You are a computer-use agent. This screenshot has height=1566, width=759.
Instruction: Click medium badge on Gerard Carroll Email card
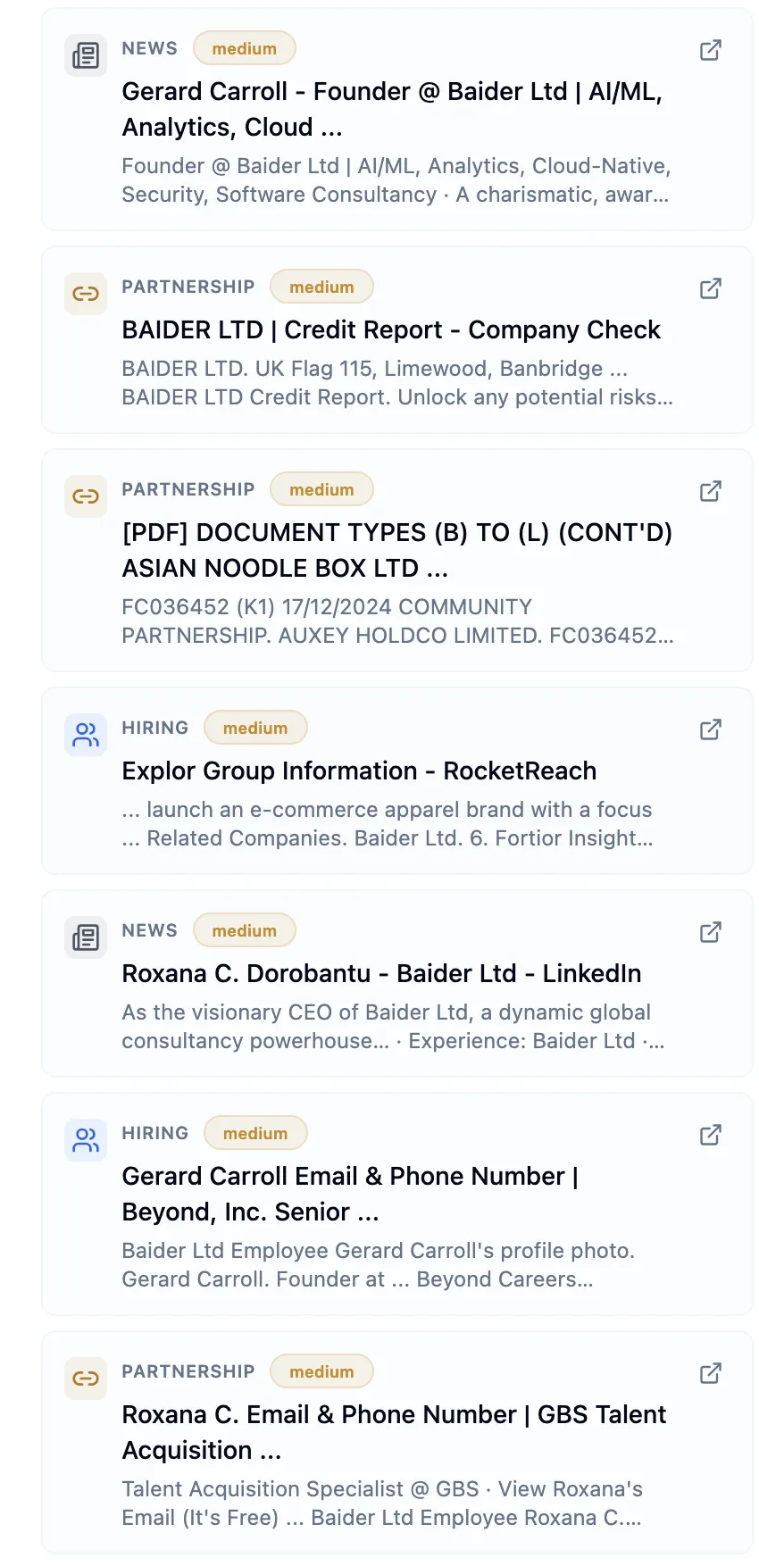(255, 1133)
